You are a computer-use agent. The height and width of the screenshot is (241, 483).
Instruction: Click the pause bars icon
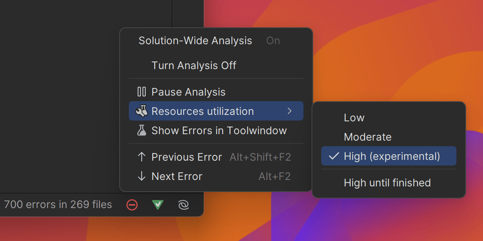142,92
